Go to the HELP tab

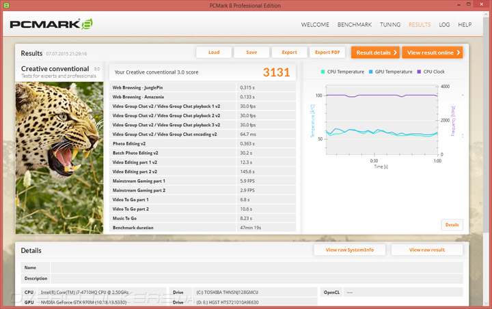[465, 25]
